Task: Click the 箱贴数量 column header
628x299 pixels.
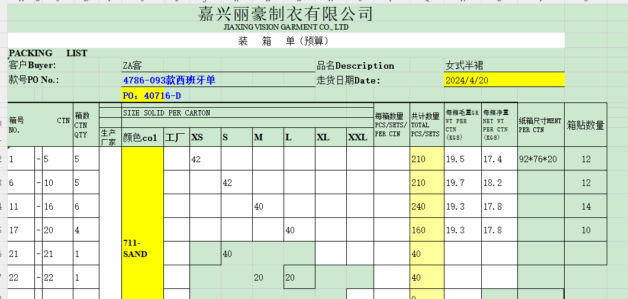Action: (x=585, y=125)
